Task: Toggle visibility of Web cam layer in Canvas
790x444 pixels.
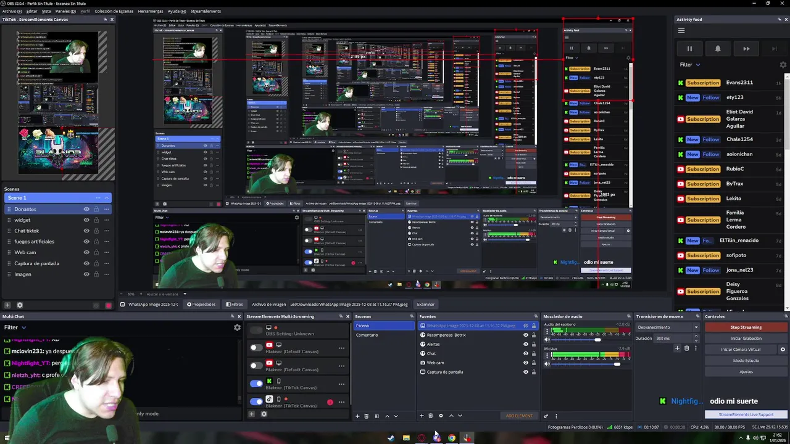Action: tap(86, 252)
